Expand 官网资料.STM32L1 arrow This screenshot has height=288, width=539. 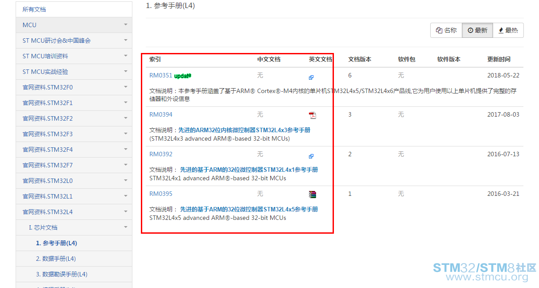(x=126, y=196)
